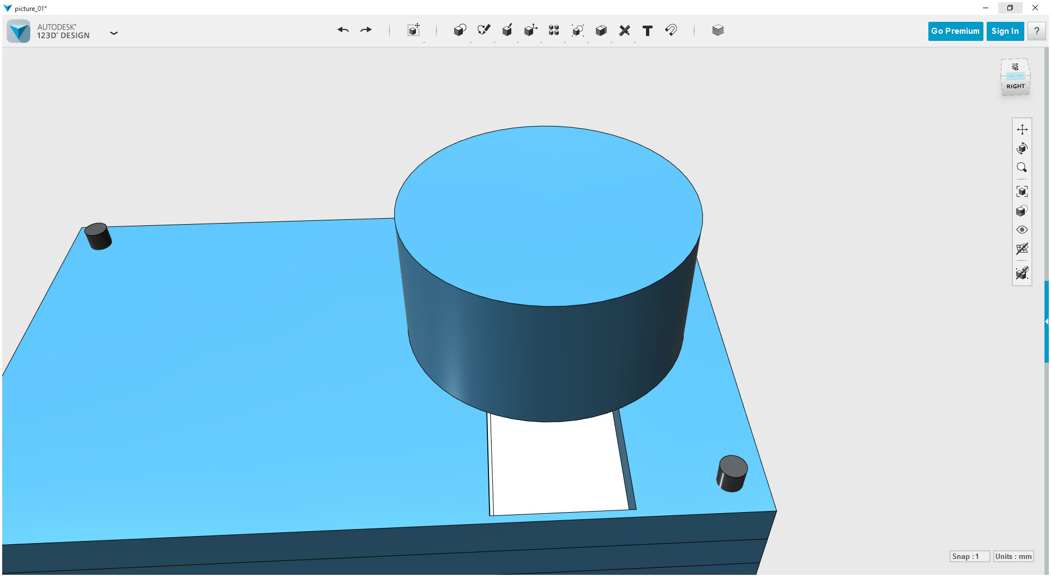Open the Combine tools menu
Image resolution: width=1051 pixels, height=577 pixels.
click(x=601, y=30)
